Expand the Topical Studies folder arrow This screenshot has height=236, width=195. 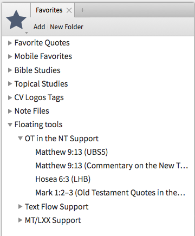coord(10,84)
